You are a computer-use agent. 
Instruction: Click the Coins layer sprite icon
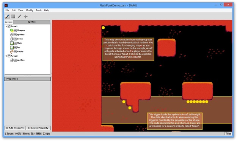click(x=12, y=39)
